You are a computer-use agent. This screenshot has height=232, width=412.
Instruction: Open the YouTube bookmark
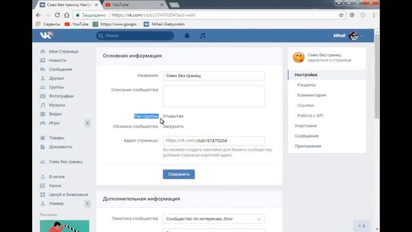coord(77,24)
